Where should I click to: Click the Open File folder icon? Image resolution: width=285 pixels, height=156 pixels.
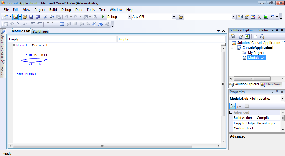[25, 17]
